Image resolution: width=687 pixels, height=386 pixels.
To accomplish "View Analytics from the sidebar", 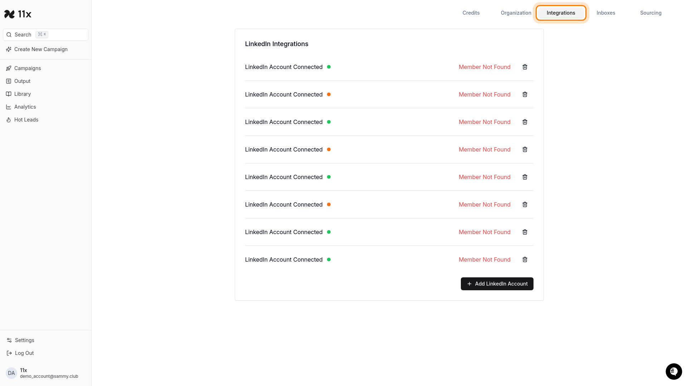I will [45, 107].
